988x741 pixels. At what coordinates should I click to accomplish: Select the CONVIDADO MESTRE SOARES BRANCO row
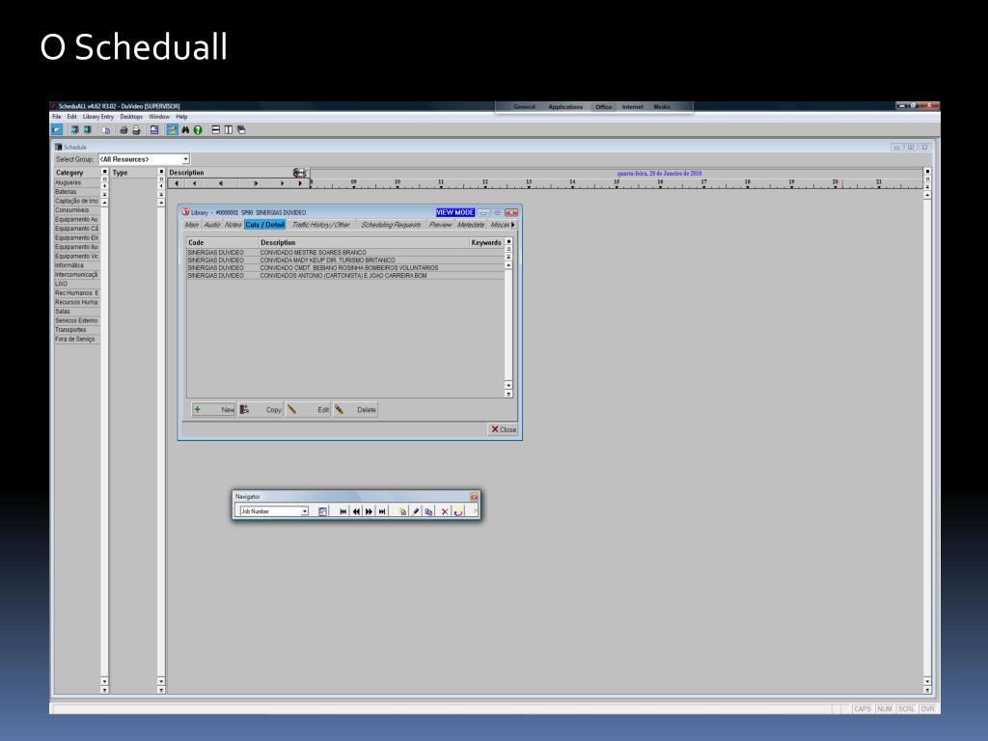[x=345, y=252]
